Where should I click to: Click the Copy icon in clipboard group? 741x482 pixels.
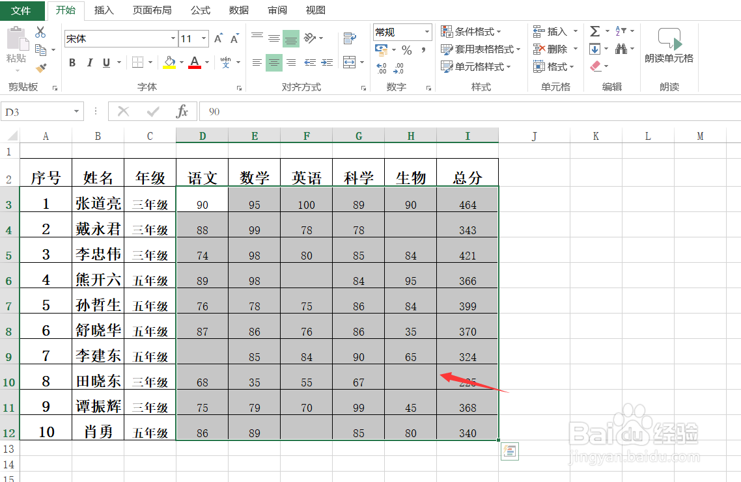coord(40,49)
